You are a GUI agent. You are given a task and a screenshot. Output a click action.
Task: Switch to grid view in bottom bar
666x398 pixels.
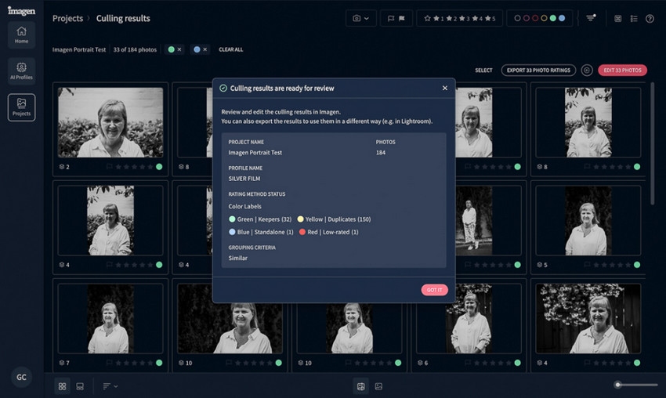(x=63, y=386)
